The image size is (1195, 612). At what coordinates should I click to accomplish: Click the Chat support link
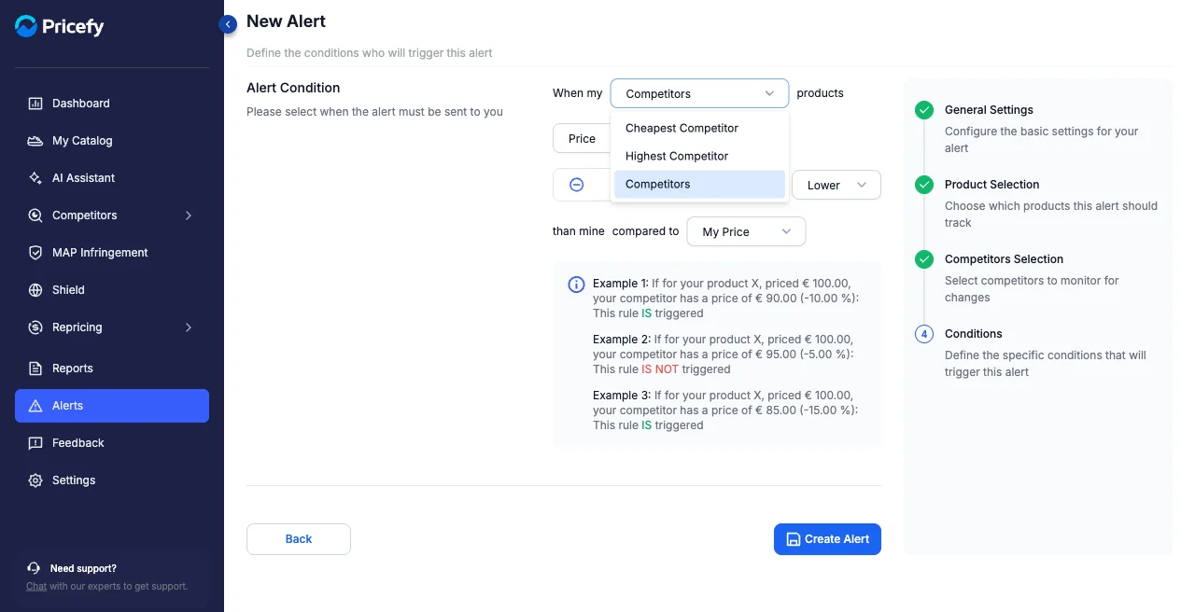[36, 586]
